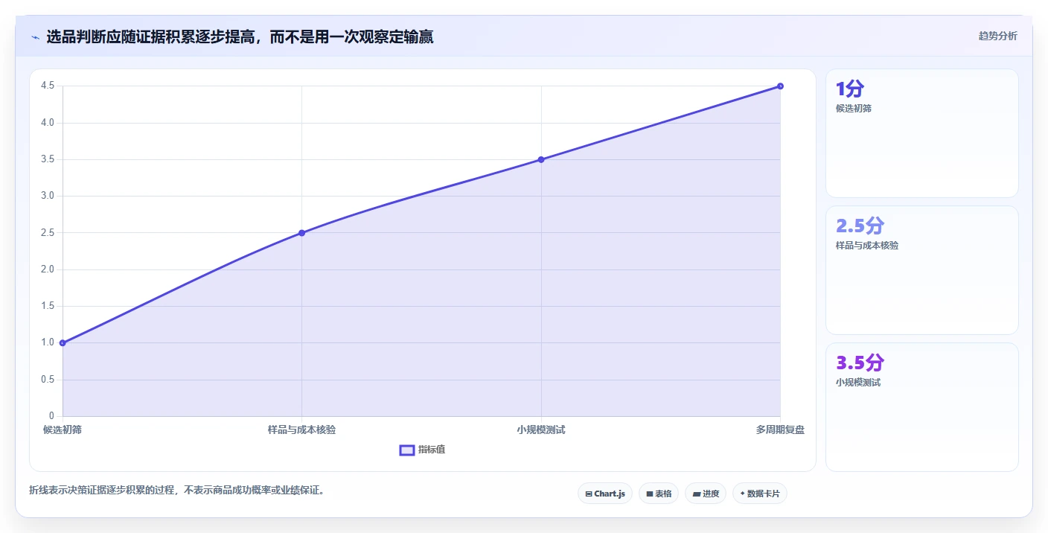Click the data point at 样品与成本核验
The width and height of the screenshot is (1048, 533).
click(301, 233)
